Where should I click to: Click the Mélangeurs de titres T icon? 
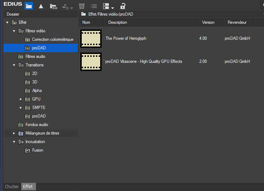(x=21, y=133)
